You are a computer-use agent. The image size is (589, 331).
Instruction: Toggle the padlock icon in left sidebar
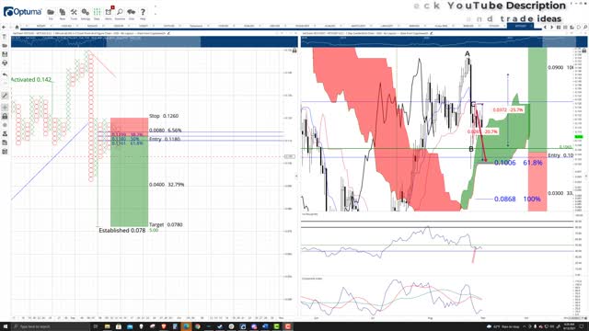coord(5,117)
